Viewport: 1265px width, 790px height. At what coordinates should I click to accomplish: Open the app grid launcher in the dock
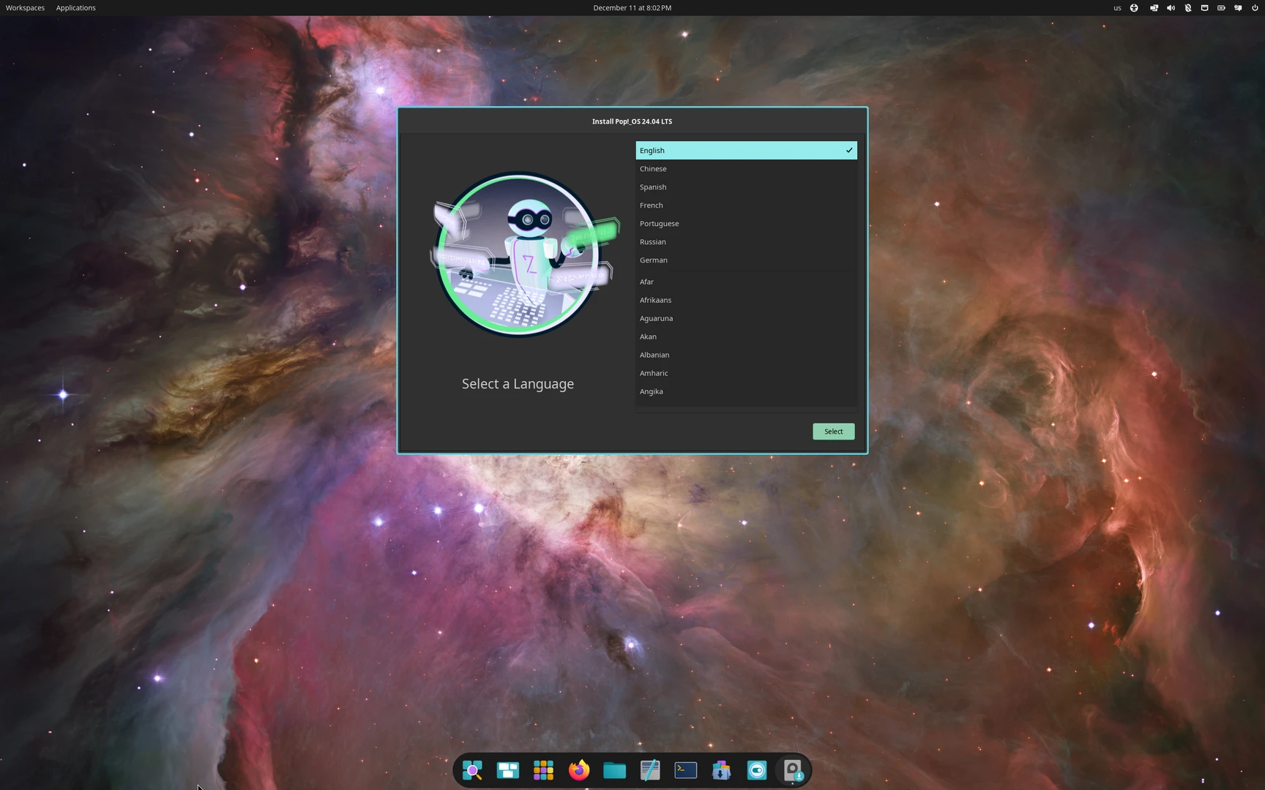[x=543, y=770]
